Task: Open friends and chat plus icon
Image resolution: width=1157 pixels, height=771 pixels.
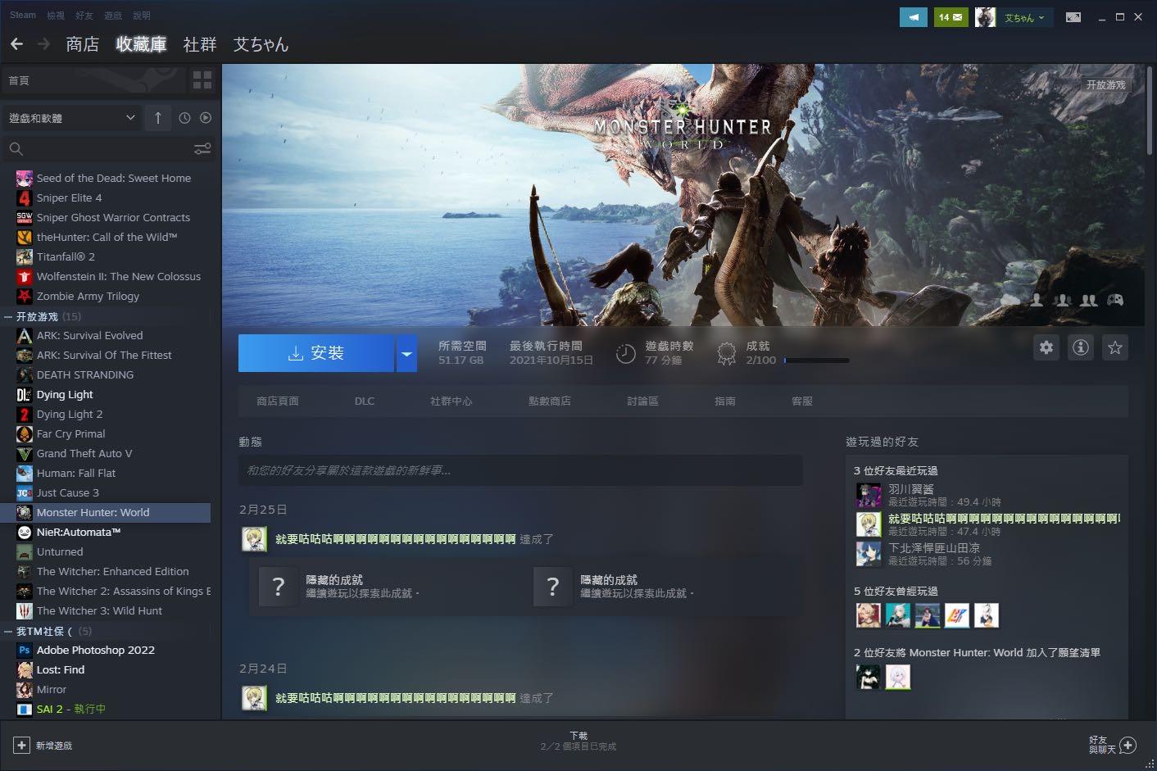Action: [1128, 745]
